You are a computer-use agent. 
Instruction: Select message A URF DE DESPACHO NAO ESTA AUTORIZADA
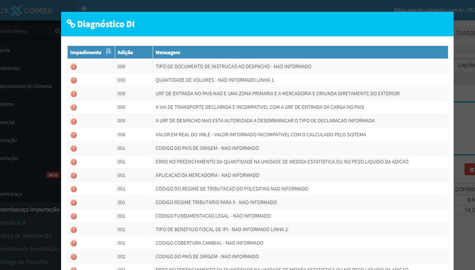click(x=265, y=121)
